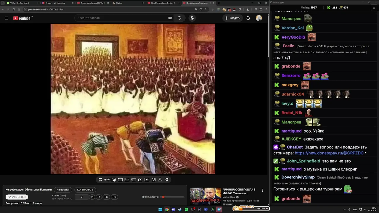The height and width of the screenshot is (213, 379).
Task: Click the КОПИРОВАТЬ button
Action: 85,190
